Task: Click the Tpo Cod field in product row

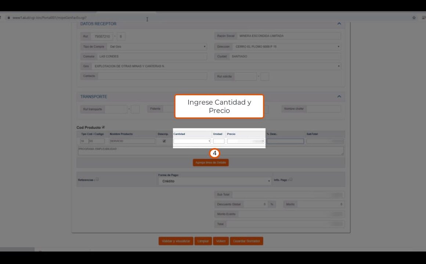Action: pyautogui.click(x=84, y=141)
